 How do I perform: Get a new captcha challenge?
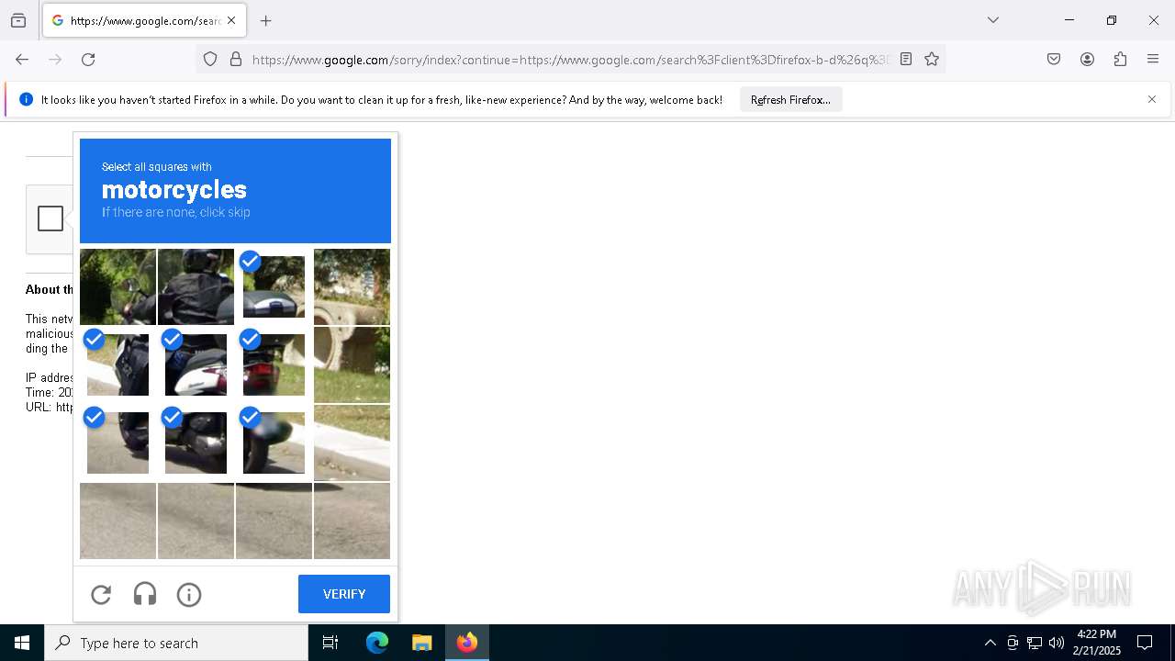point(101,595)
